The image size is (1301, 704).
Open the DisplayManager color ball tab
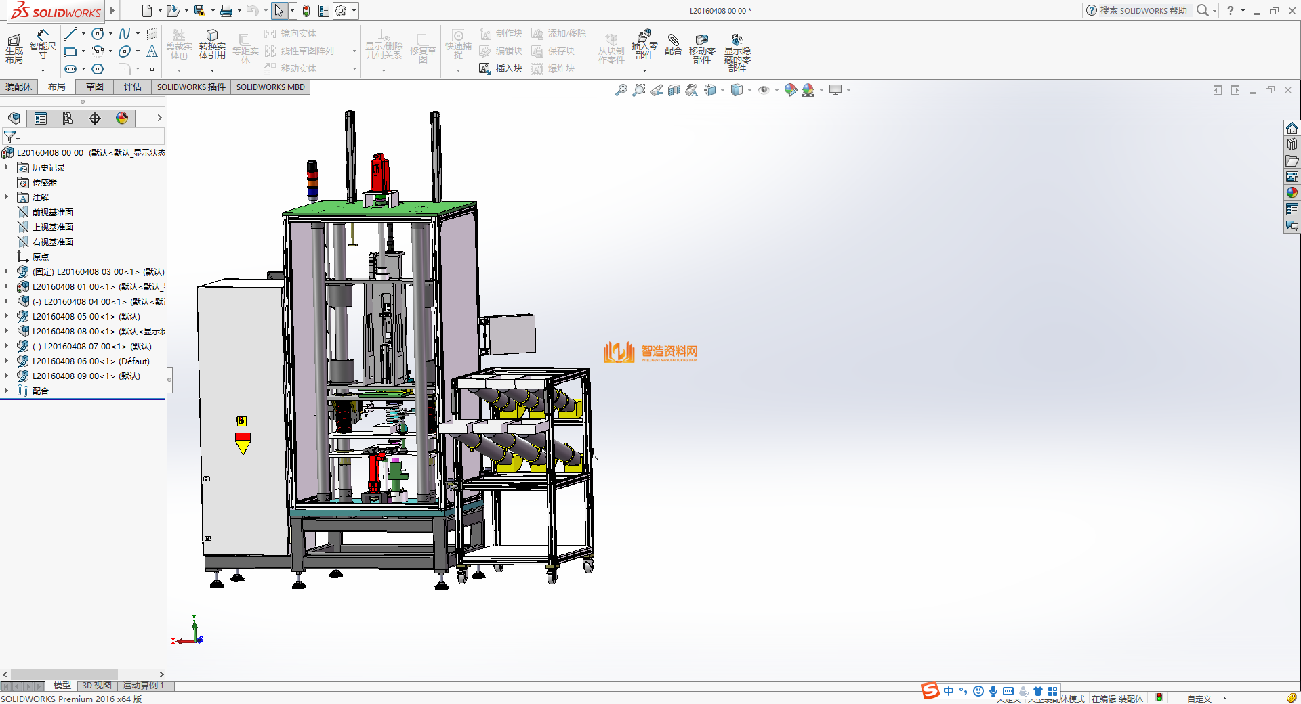[122, 118]
